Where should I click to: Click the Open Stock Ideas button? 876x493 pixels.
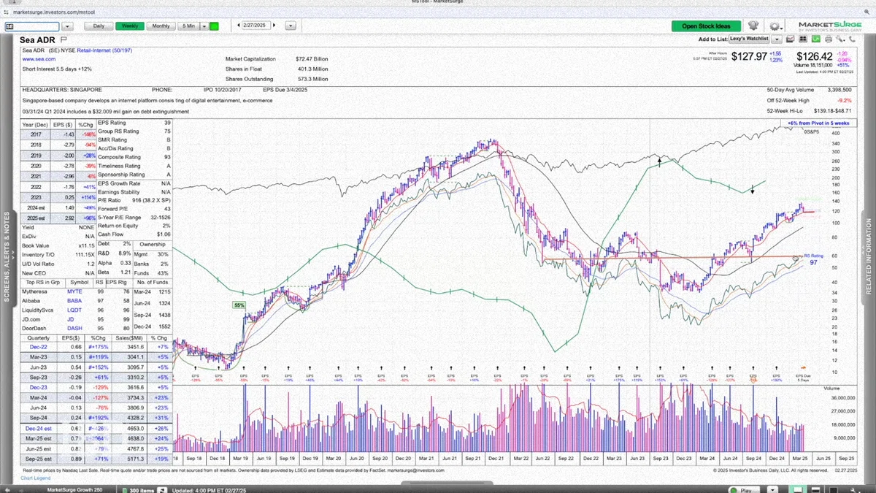click(x=706, y=26)
